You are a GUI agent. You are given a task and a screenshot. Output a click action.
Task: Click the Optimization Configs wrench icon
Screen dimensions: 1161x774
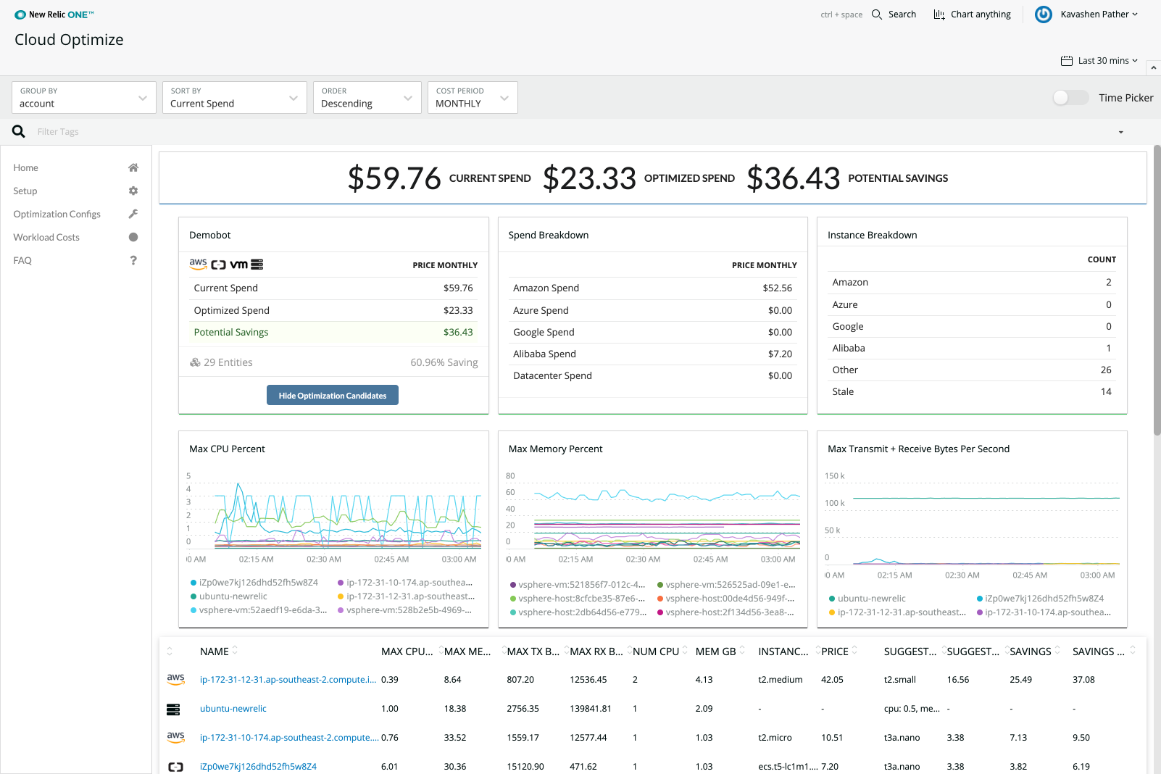coord(133,214)
